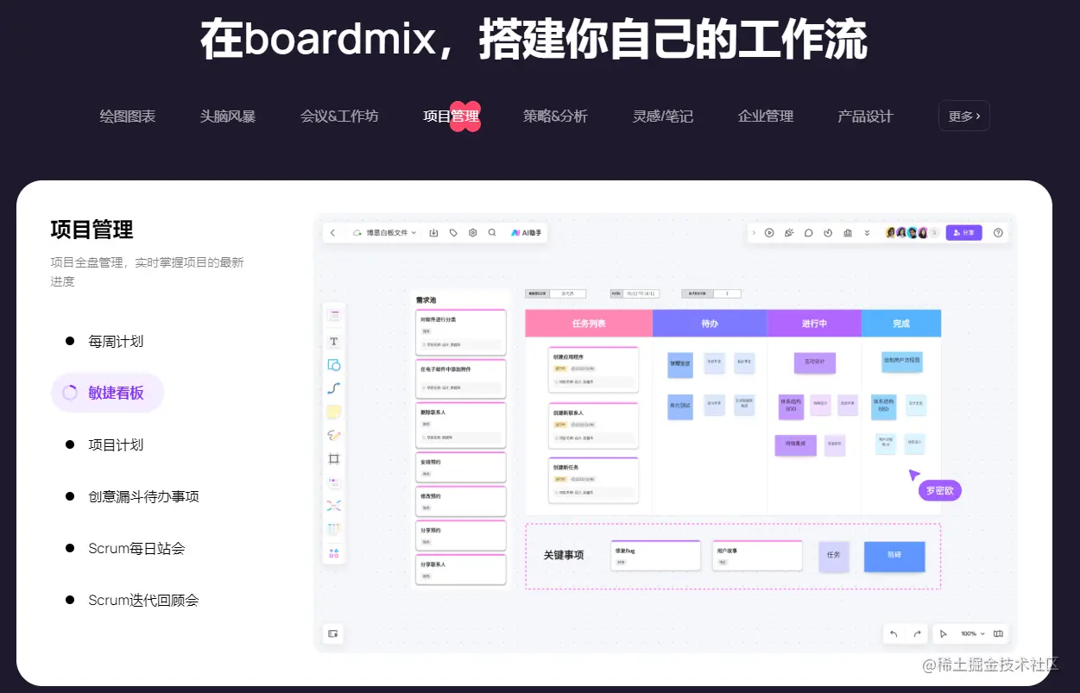Click the purple 分享 share button
This screenshot has height=693, width=1080.
(963, 232)
